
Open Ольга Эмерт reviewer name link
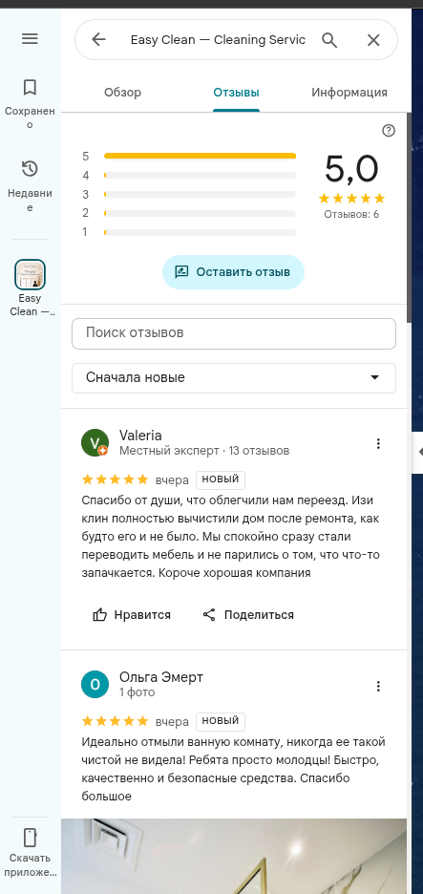(x=160, y=677)
